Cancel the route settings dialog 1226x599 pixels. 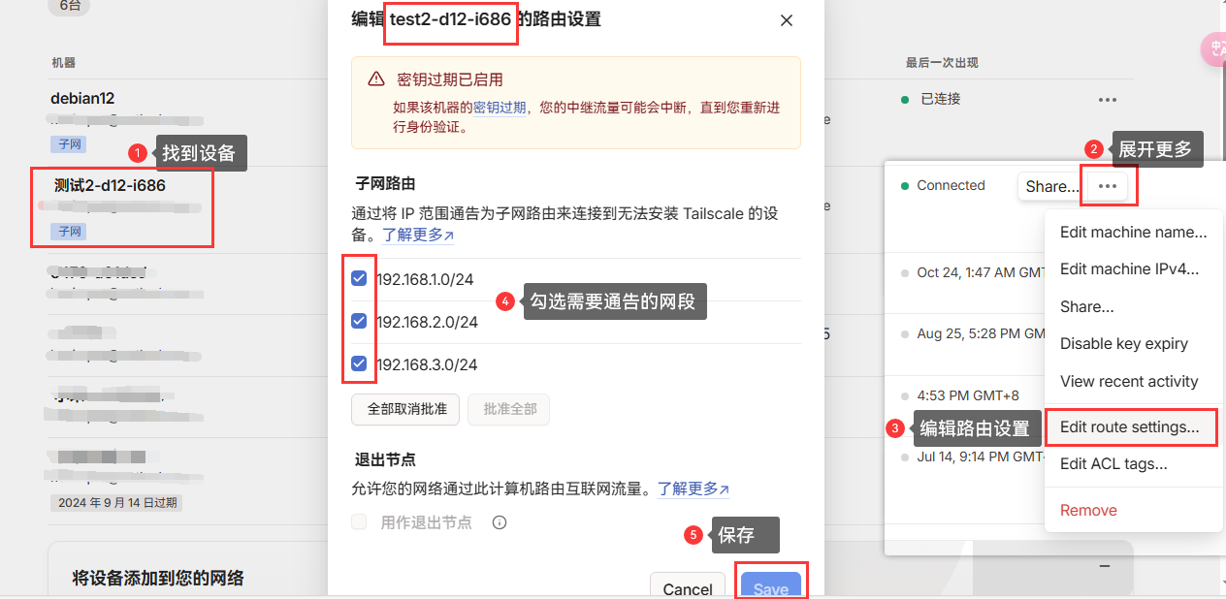coord(688,586)
